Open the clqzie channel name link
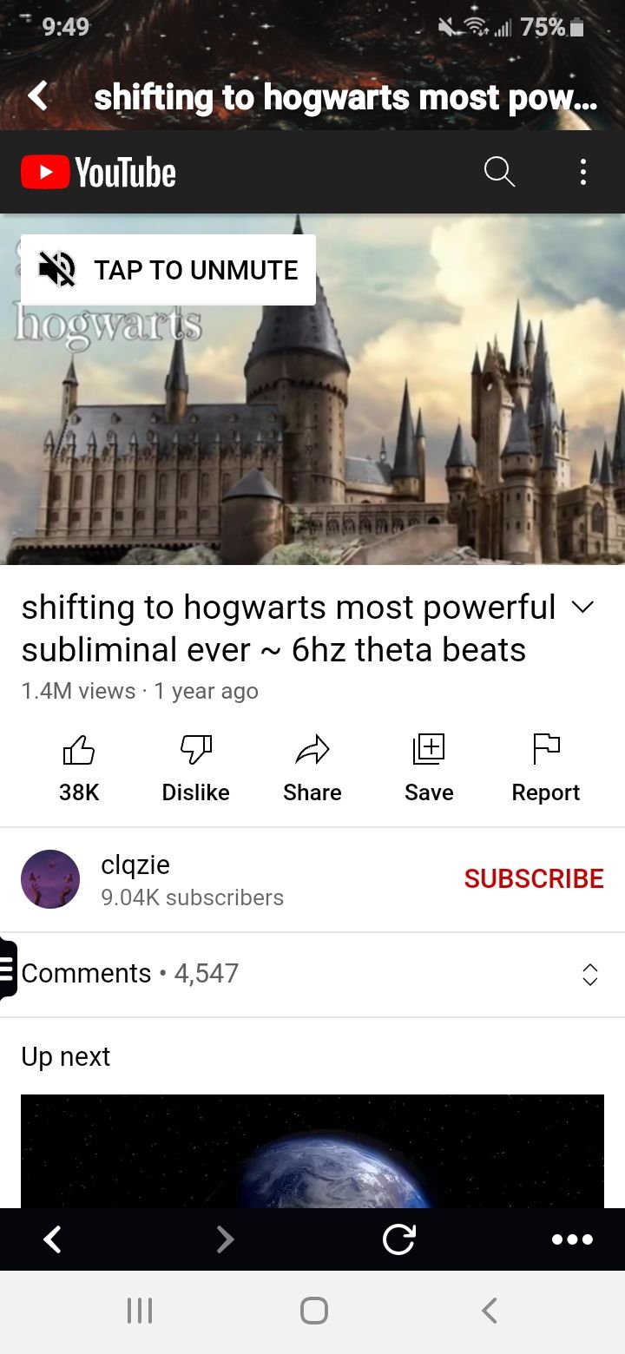 (x=135, y=864)
